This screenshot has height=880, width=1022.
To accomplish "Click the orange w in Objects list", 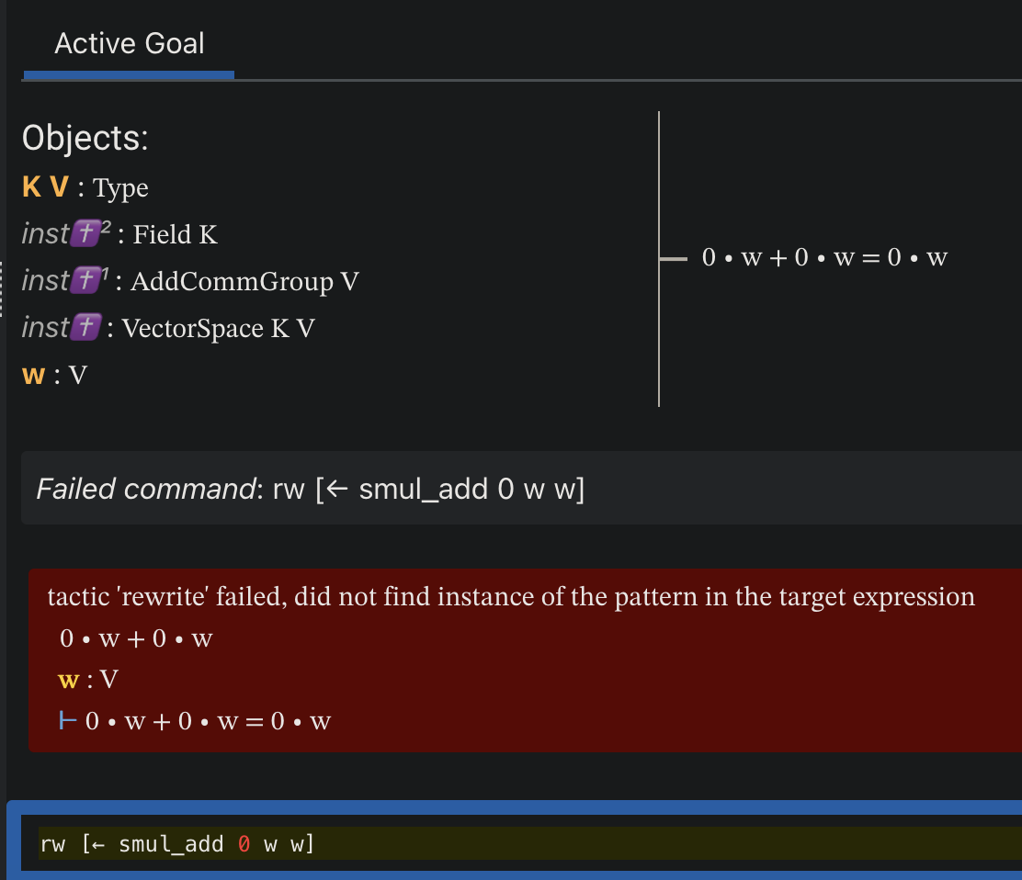I will (x=32, y=375).
